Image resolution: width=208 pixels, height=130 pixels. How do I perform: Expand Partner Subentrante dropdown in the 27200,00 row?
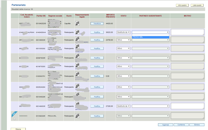tap(150, 106)
